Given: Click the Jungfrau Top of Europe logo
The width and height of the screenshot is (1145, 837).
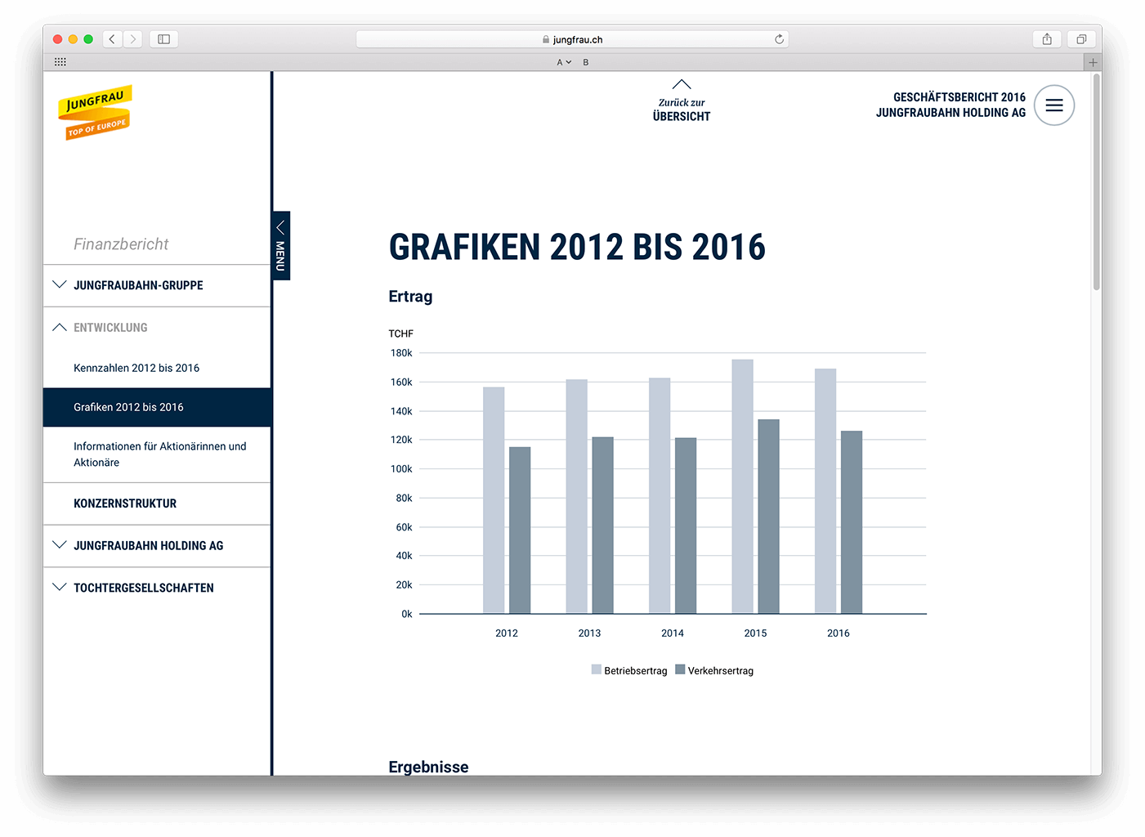Looking at the screenshot, I should pos(96,113).
